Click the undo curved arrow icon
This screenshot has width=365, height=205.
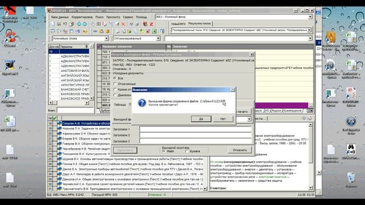click(x=65, y=24)
